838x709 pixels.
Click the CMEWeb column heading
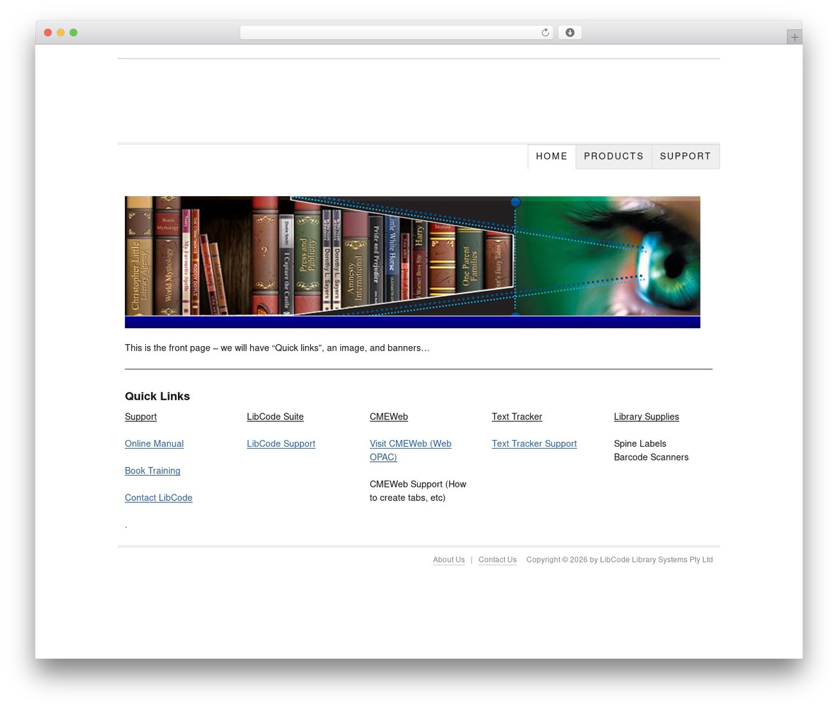(389, 417)
